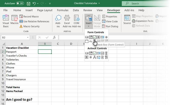
Task: Pick the Option Button form control
Action: coord(106,37)
